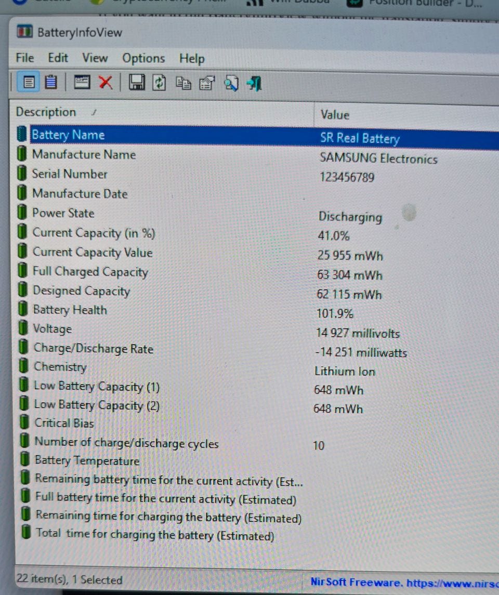Select Low Battery Capacity (1) row
Screen dimensions: 499x595
[97, 386]
